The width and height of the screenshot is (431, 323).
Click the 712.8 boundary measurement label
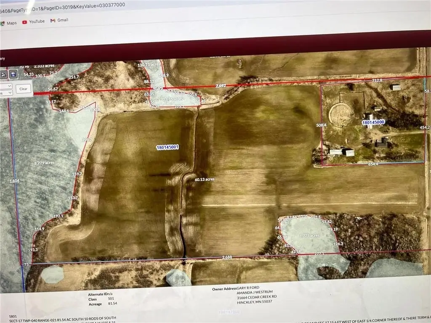click(377, 80)
